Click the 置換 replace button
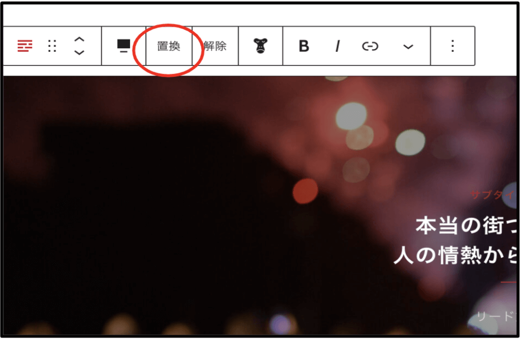 (169, 46)
